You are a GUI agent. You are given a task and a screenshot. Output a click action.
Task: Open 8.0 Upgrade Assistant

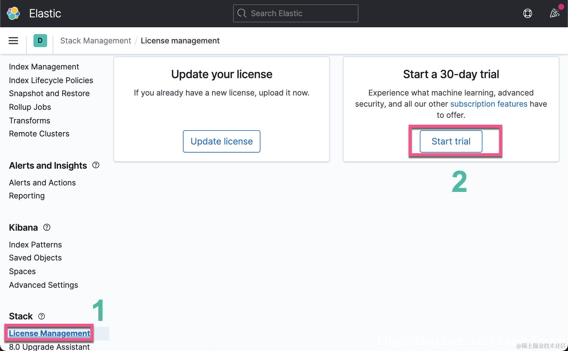tap(49, 347)
